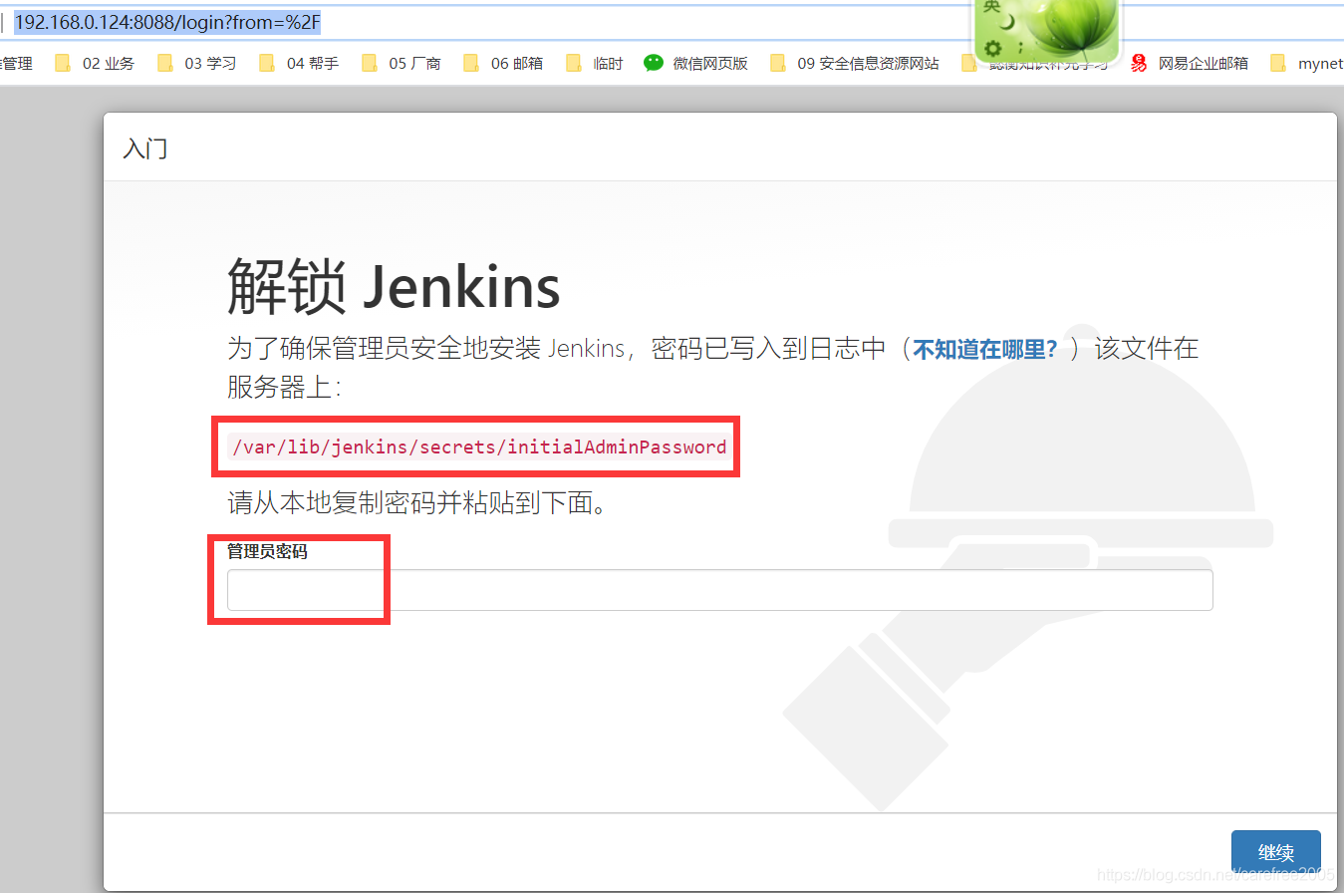
Task: Open the 05 厂商 bookmark folder
Action: point(402,63)
